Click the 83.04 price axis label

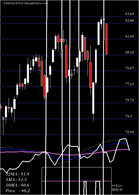(x=130, y=21)
